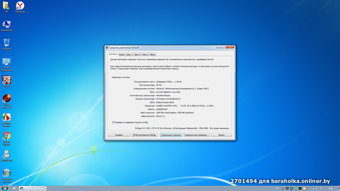The width and height of the screenshot is (340, 191).
Task: Click the Справка button
Action: click(119, 135)
